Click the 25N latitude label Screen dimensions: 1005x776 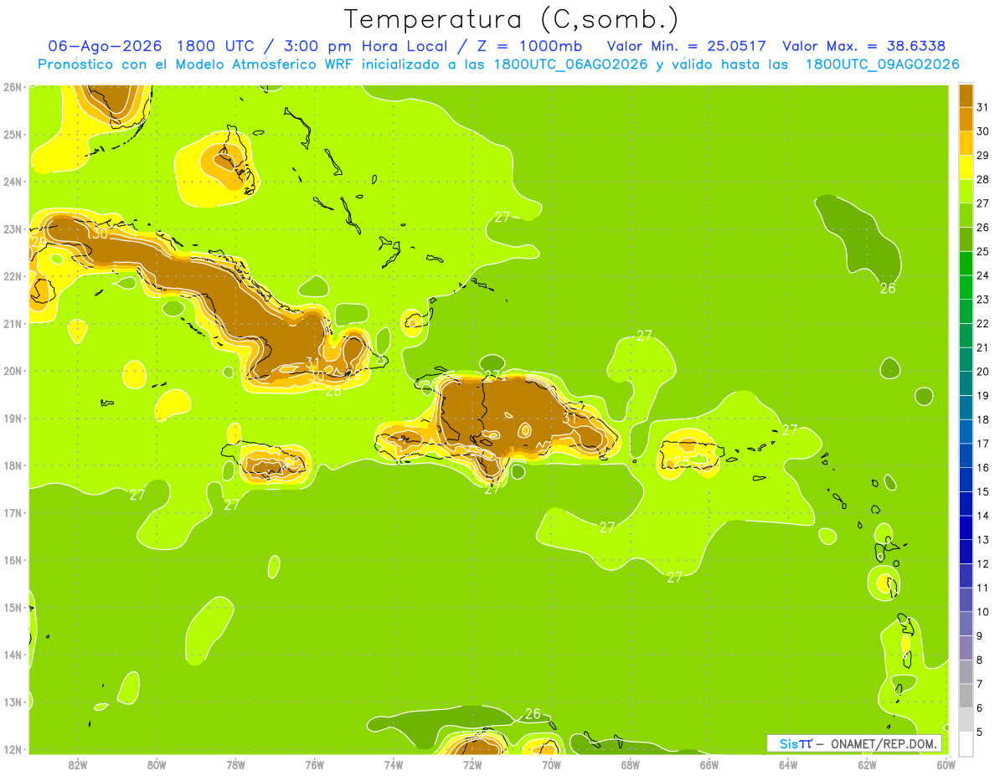[x=12, y=134]
